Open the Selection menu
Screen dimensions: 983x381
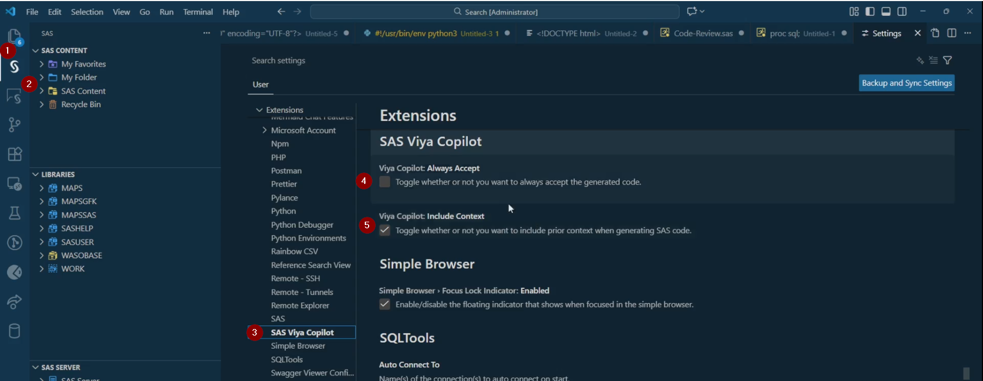(87, 11)
